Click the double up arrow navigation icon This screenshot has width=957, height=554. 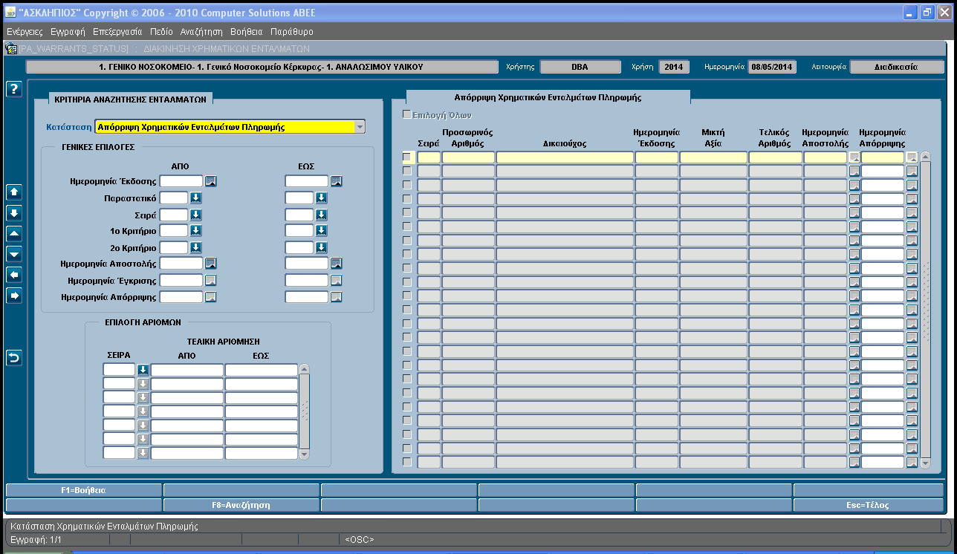pyautogui.click(x=13, y=192)
